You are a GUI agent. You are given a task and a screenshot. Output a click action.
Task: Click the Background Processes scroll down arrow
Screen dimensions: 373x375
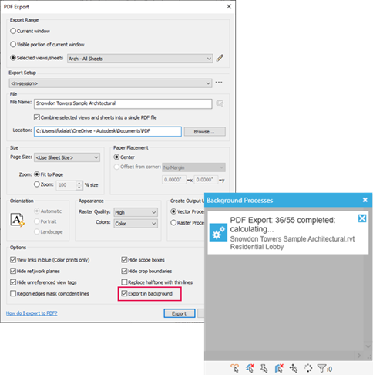click(368, 346)
